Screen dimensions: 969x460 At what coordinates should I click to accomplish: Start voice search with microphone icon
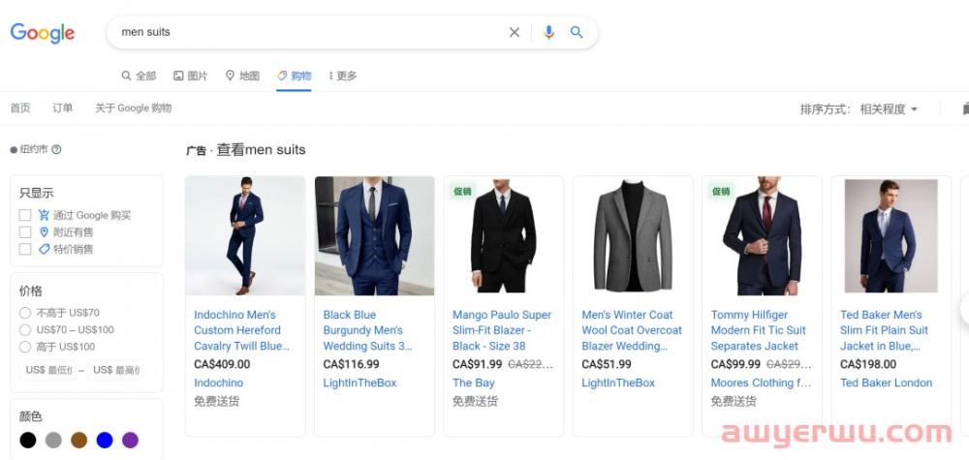click(x=548, y=32)
